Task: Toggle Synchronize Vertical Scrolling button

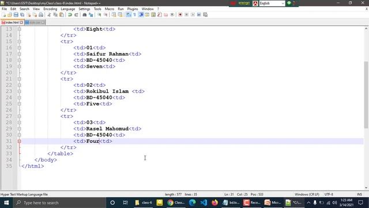Action: click(114, 14)
